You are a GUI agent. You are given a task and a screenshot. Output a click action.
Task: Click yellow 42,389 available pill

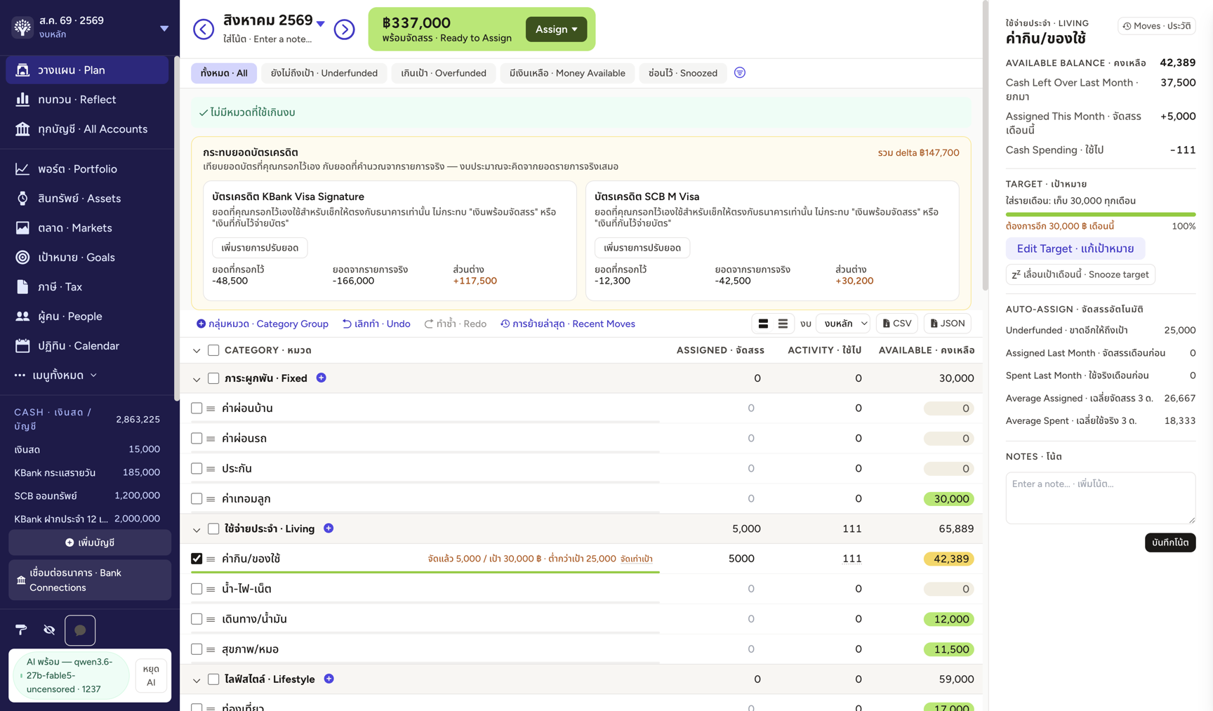(x=948, y=559)
